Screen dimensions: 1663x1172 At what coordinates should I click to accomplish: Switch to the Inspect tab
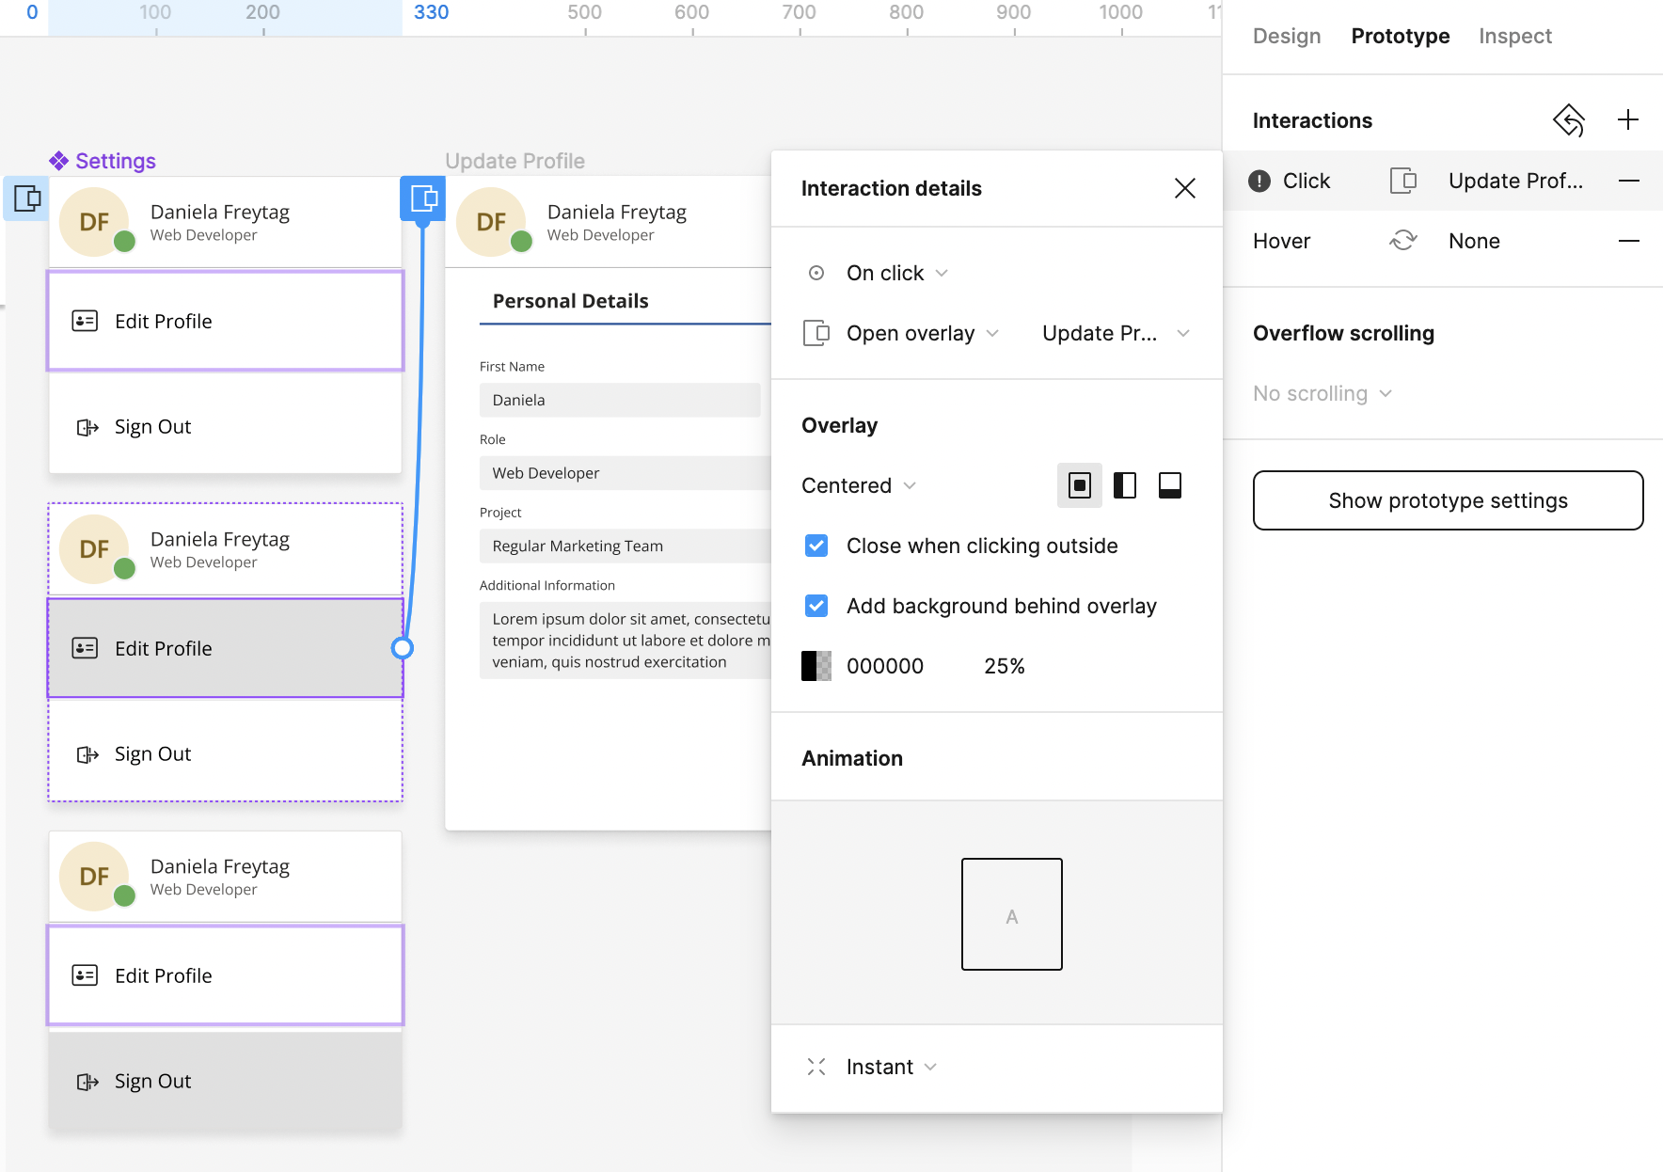(1515, 36)
